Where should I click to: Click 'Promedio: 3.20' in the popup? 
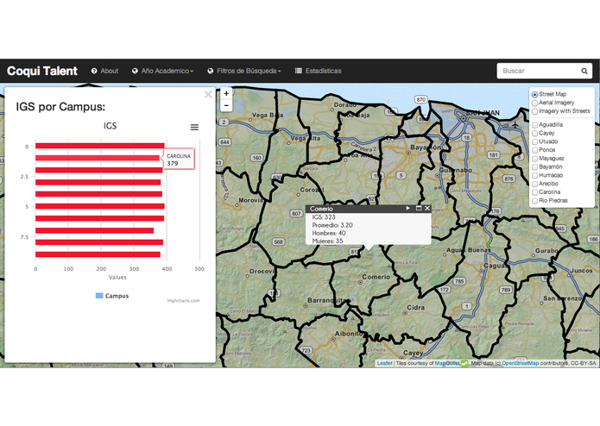332,225
